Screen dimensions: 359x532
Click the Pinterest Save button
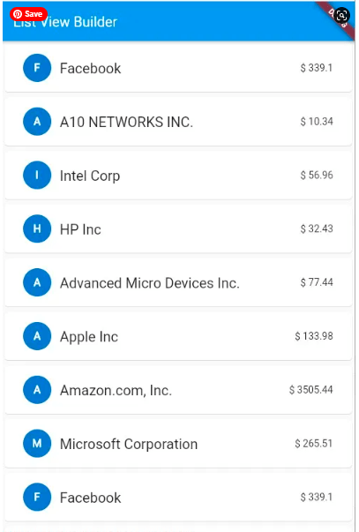tap(28, 14)
